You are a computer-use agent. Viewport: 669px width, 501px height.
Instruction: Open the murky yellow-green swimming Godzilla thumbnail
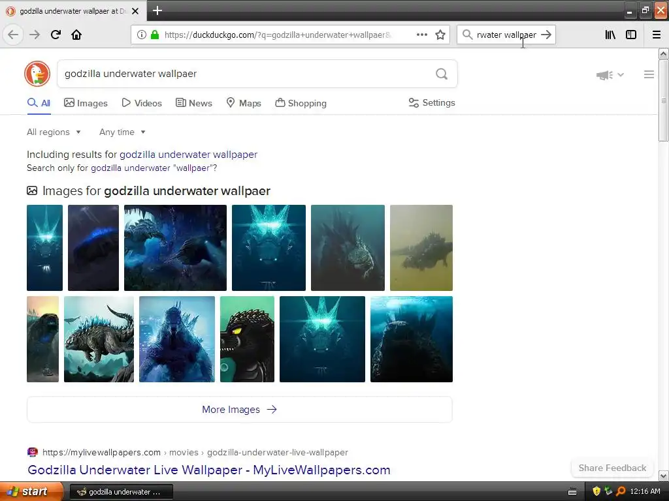(x=421, y=248)
